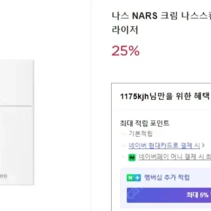This screenshot has width=211, height=211.
Task: Expand the chevron after 현대카드로 결제 시
Action: (x=203, y=146)
